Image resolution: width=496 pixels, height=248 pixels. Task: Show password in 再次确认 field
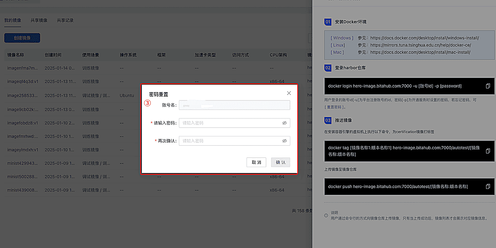(x=284, y=141)
